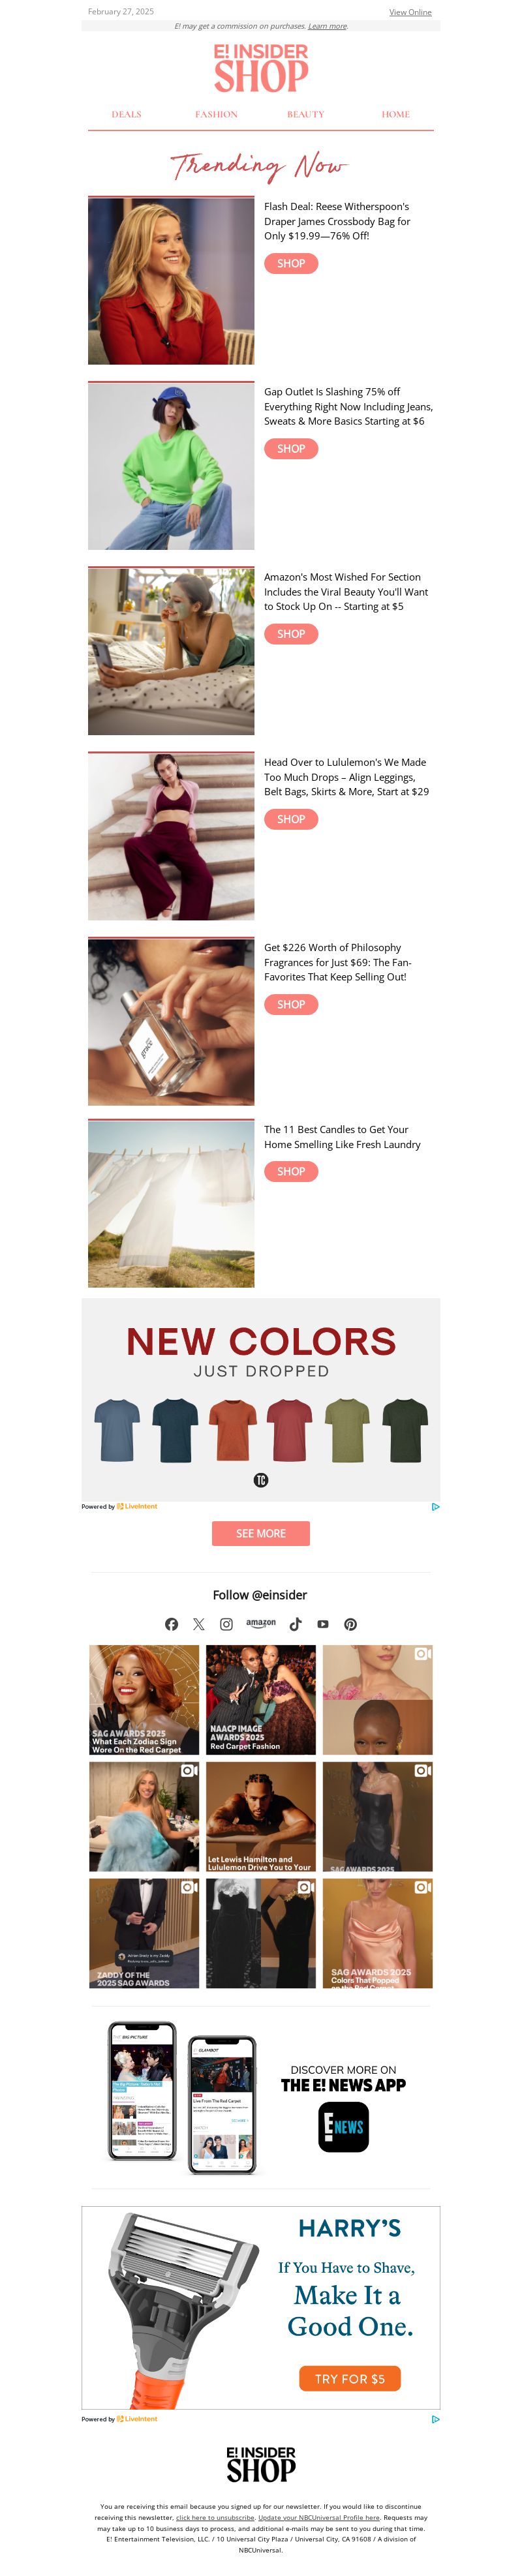Open the View Online link
The height and width of the screenshot is (2576, 522).
coord(410,12)
